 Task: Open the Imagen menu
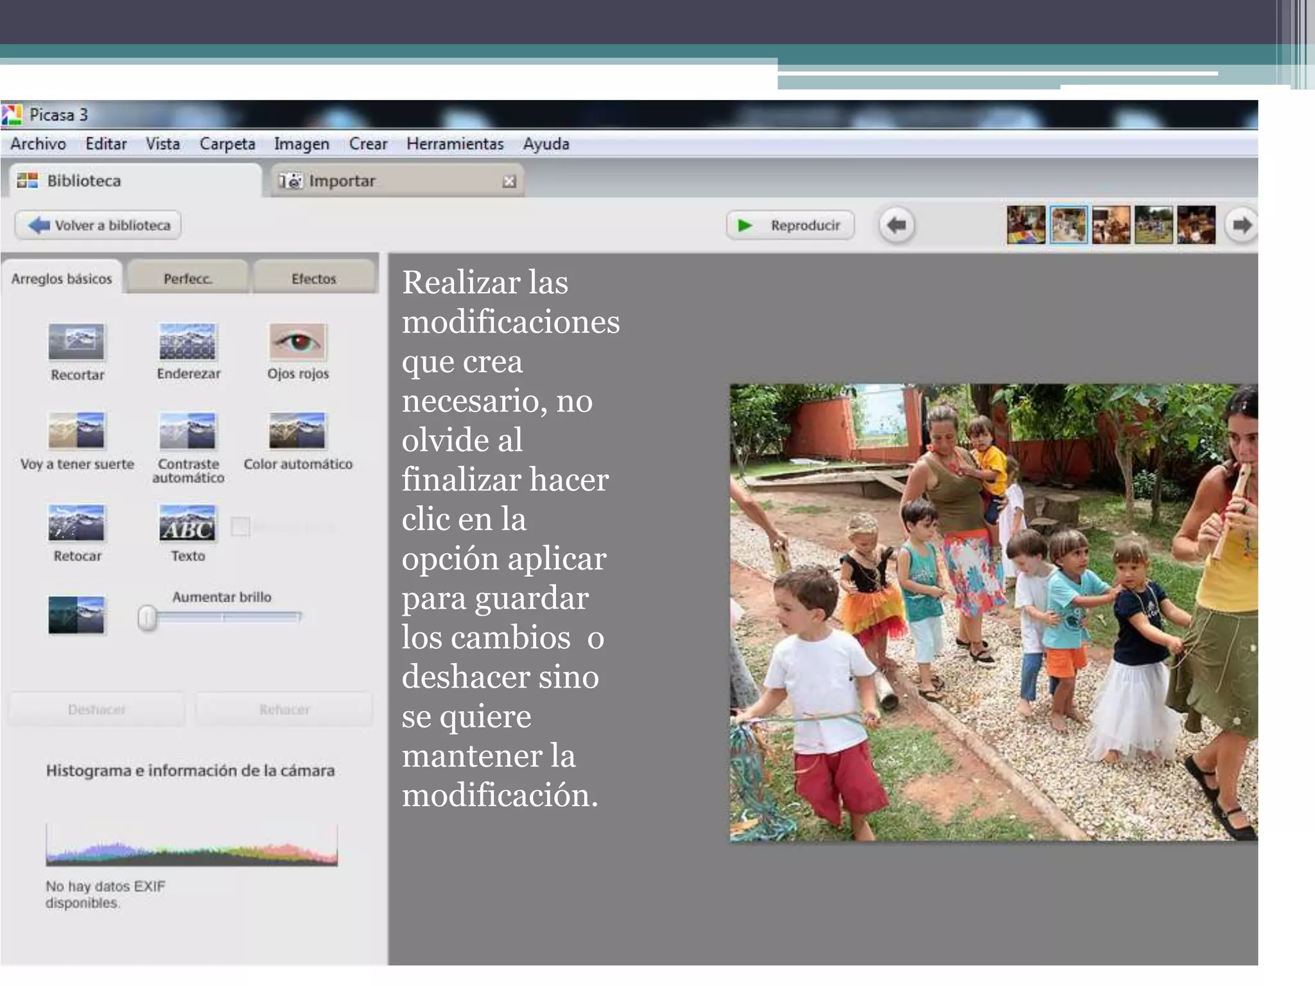302,144
